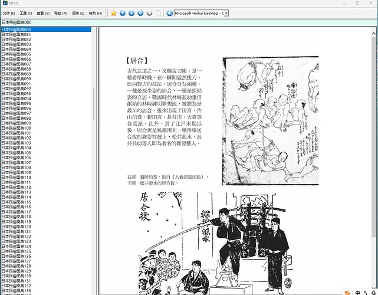Select list entry 日本民俗图典096
Screen dimensions: 378x295
(46, 109)
